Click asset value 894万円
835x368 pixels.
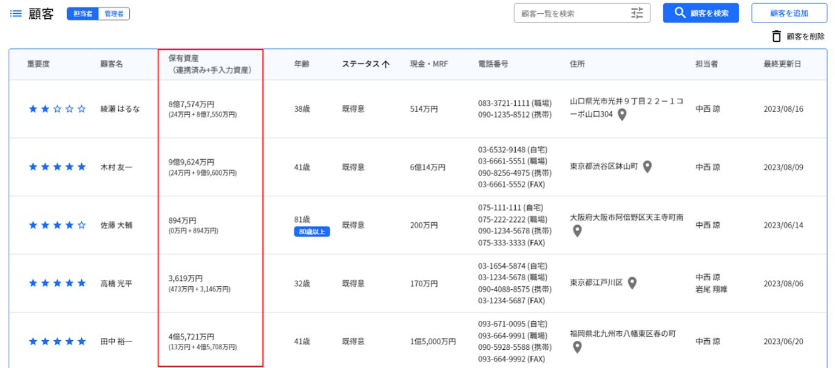[182, 220]
